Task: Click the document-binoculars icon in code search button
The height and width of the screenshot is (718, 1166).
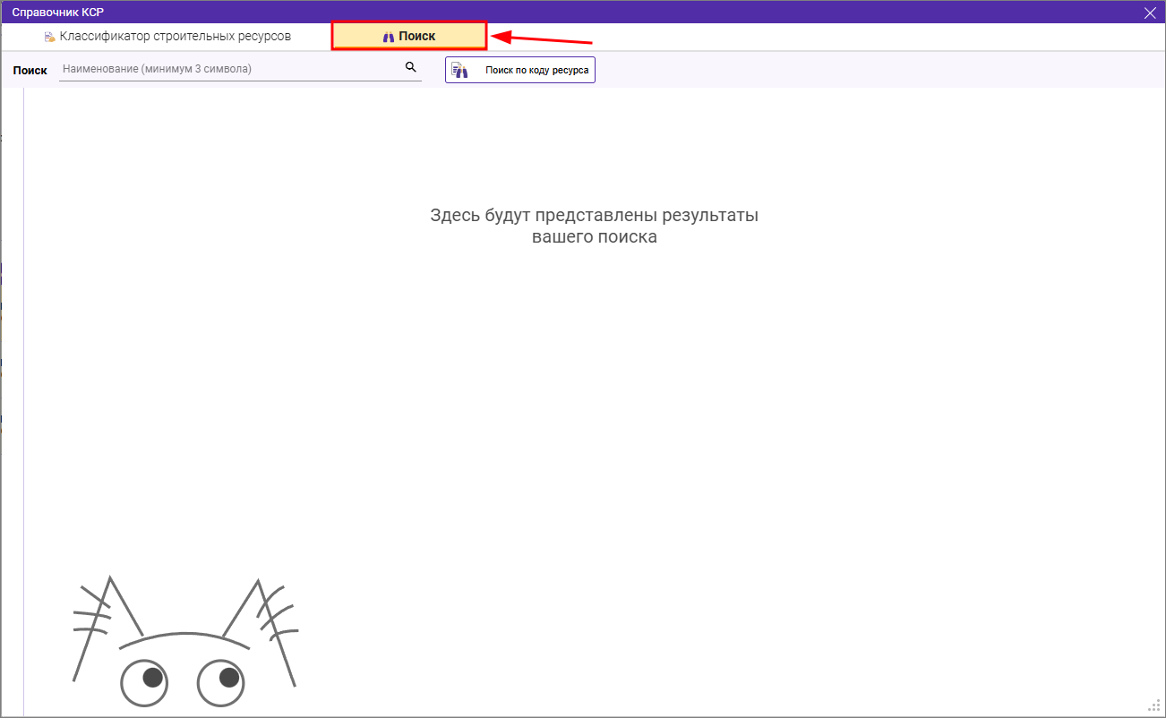Action: click(x=459, y=70)
